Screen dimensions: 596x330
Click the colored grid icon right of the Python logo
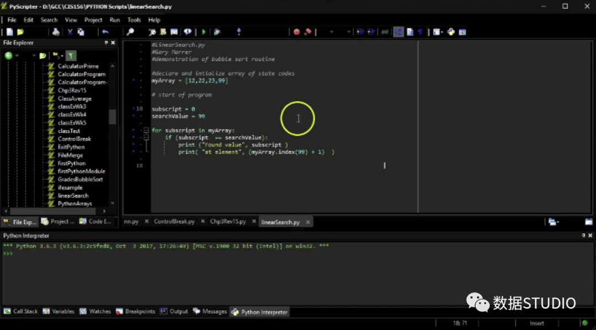pos(462,32)
